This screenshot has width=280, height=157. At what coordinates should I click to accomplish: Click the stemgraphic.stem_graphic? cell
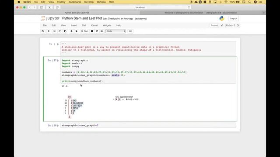pyautogui.click(x=148, y=126)
